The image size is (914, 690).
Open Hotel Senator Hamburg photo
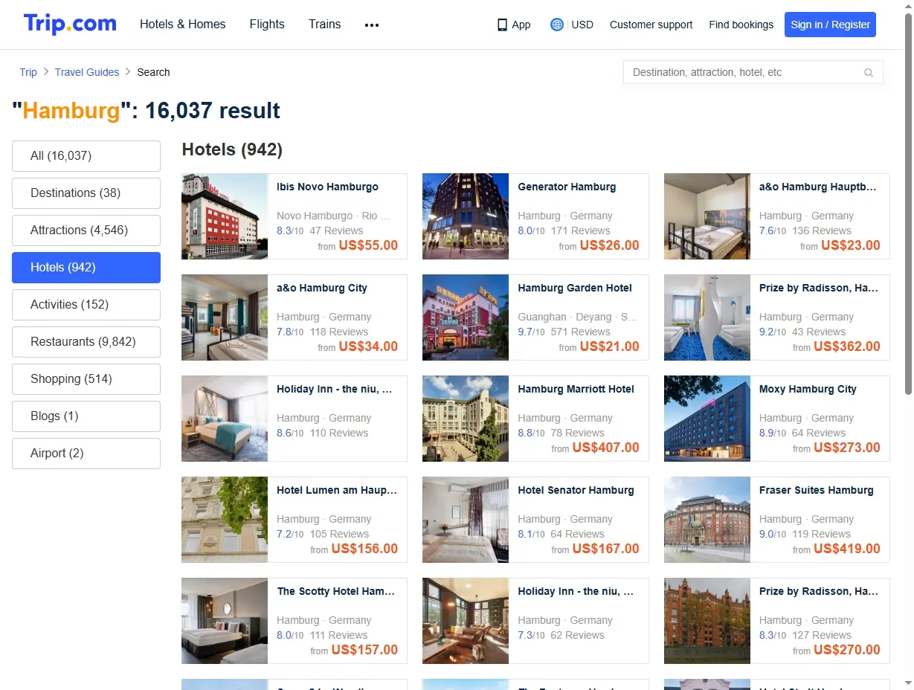click(466, 520)
